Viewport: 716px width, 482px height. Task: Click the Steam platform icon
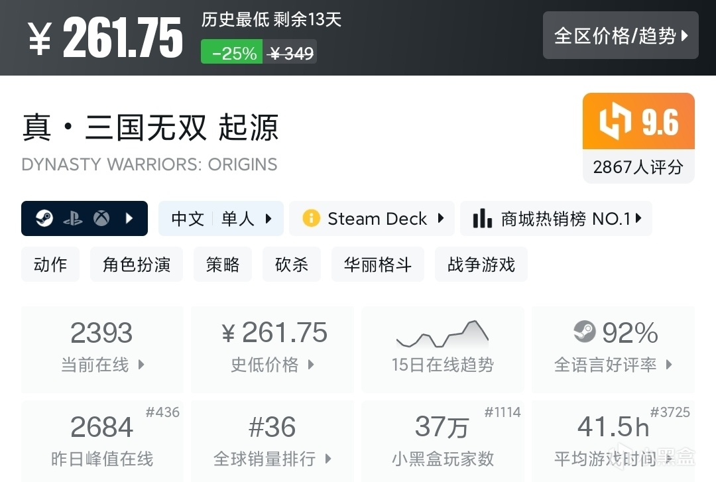(x=44, y=218)
